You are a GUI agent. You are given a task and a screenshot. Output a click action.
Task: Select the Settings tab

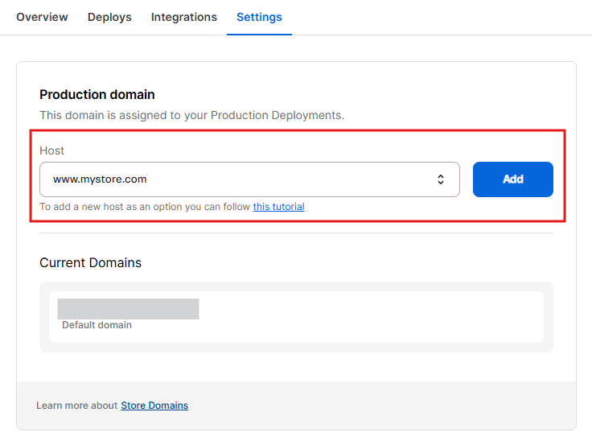pyautogui.click(x=259, y=17)
